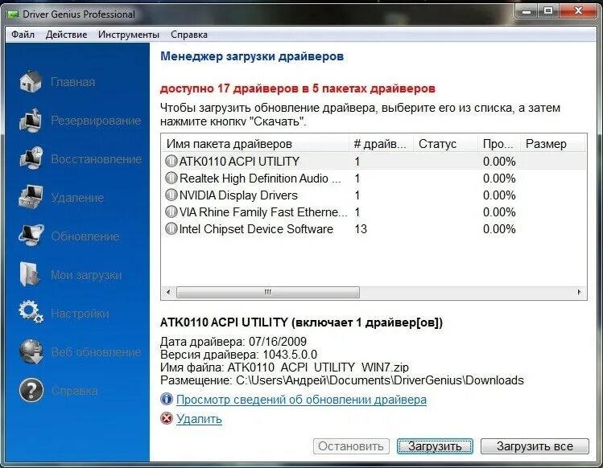Screen dimensions: 603x468
Task: Sort by # драйв... column header
Action: (381, 144)
